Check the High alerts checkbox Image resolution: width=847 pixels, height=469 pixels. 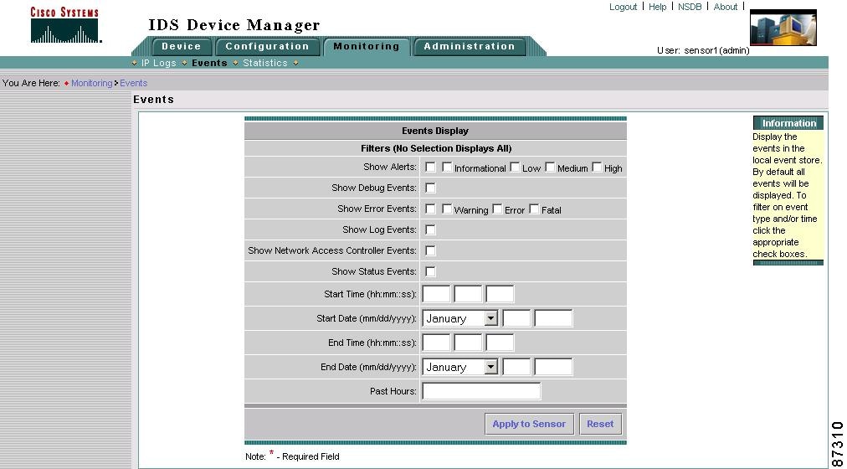click(597, 167)
